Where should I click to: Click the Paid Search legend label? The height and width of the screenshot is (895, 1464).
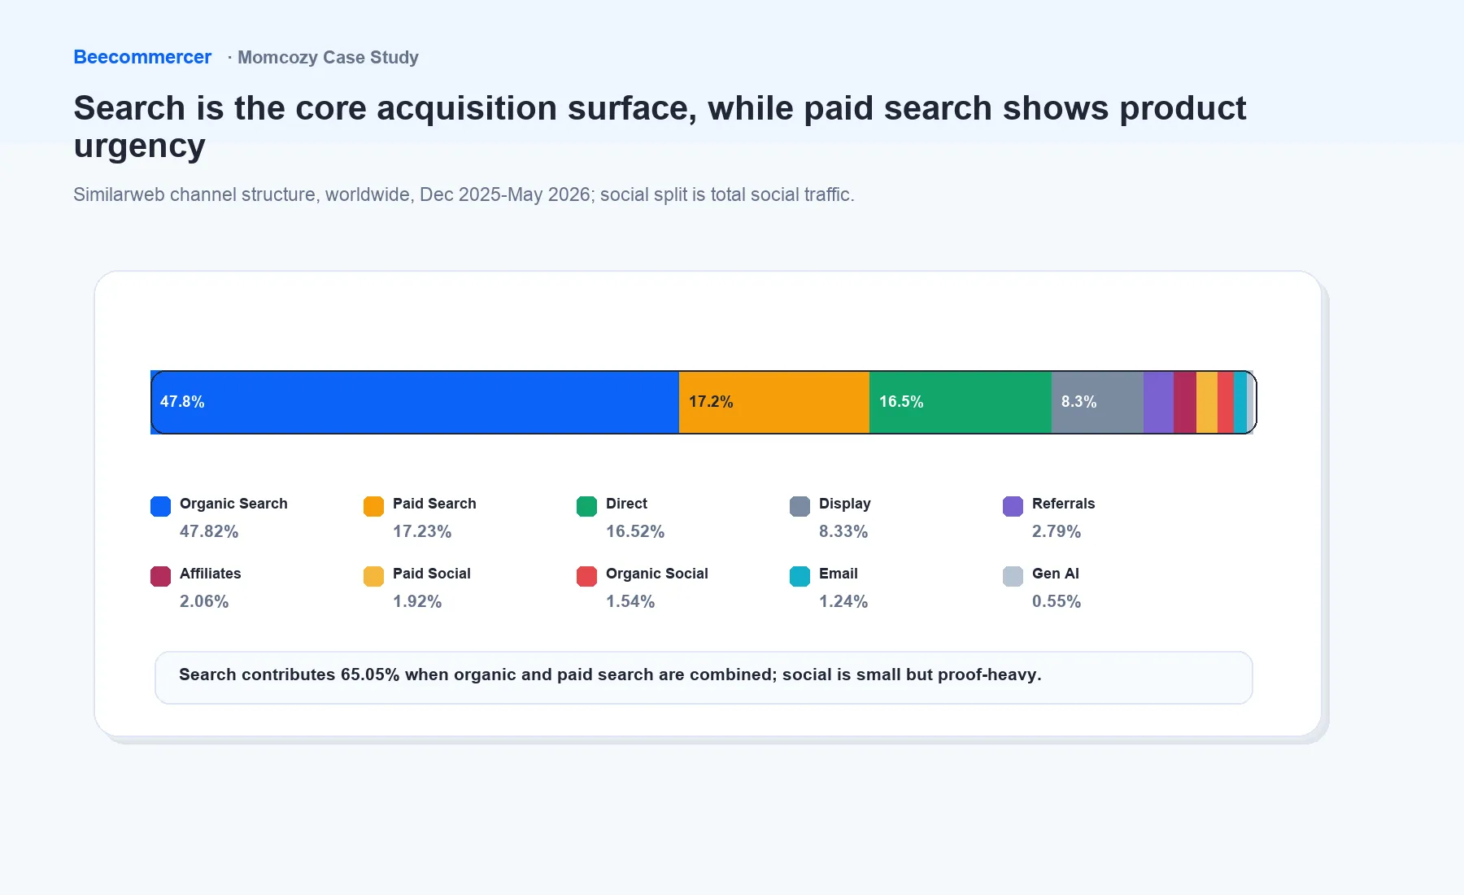(434, 504)
